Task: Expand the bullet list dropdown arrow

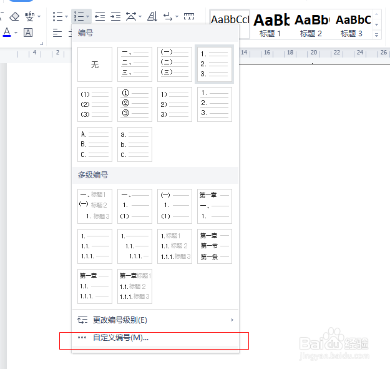Action: pyautogui.click(x=66, y=17)
